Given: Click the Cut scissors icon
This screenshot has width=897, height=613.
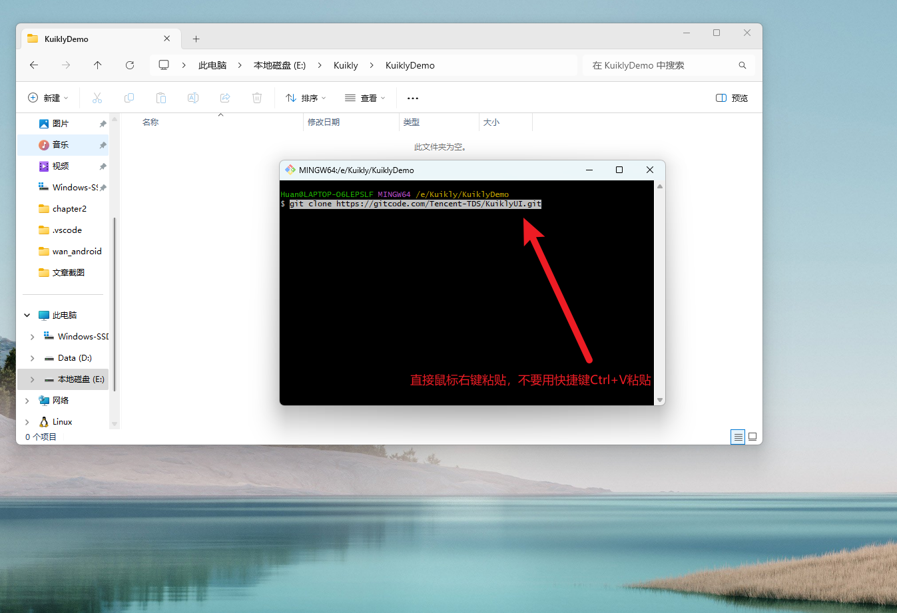Looking at the screenshot, I should click(97, 98).
